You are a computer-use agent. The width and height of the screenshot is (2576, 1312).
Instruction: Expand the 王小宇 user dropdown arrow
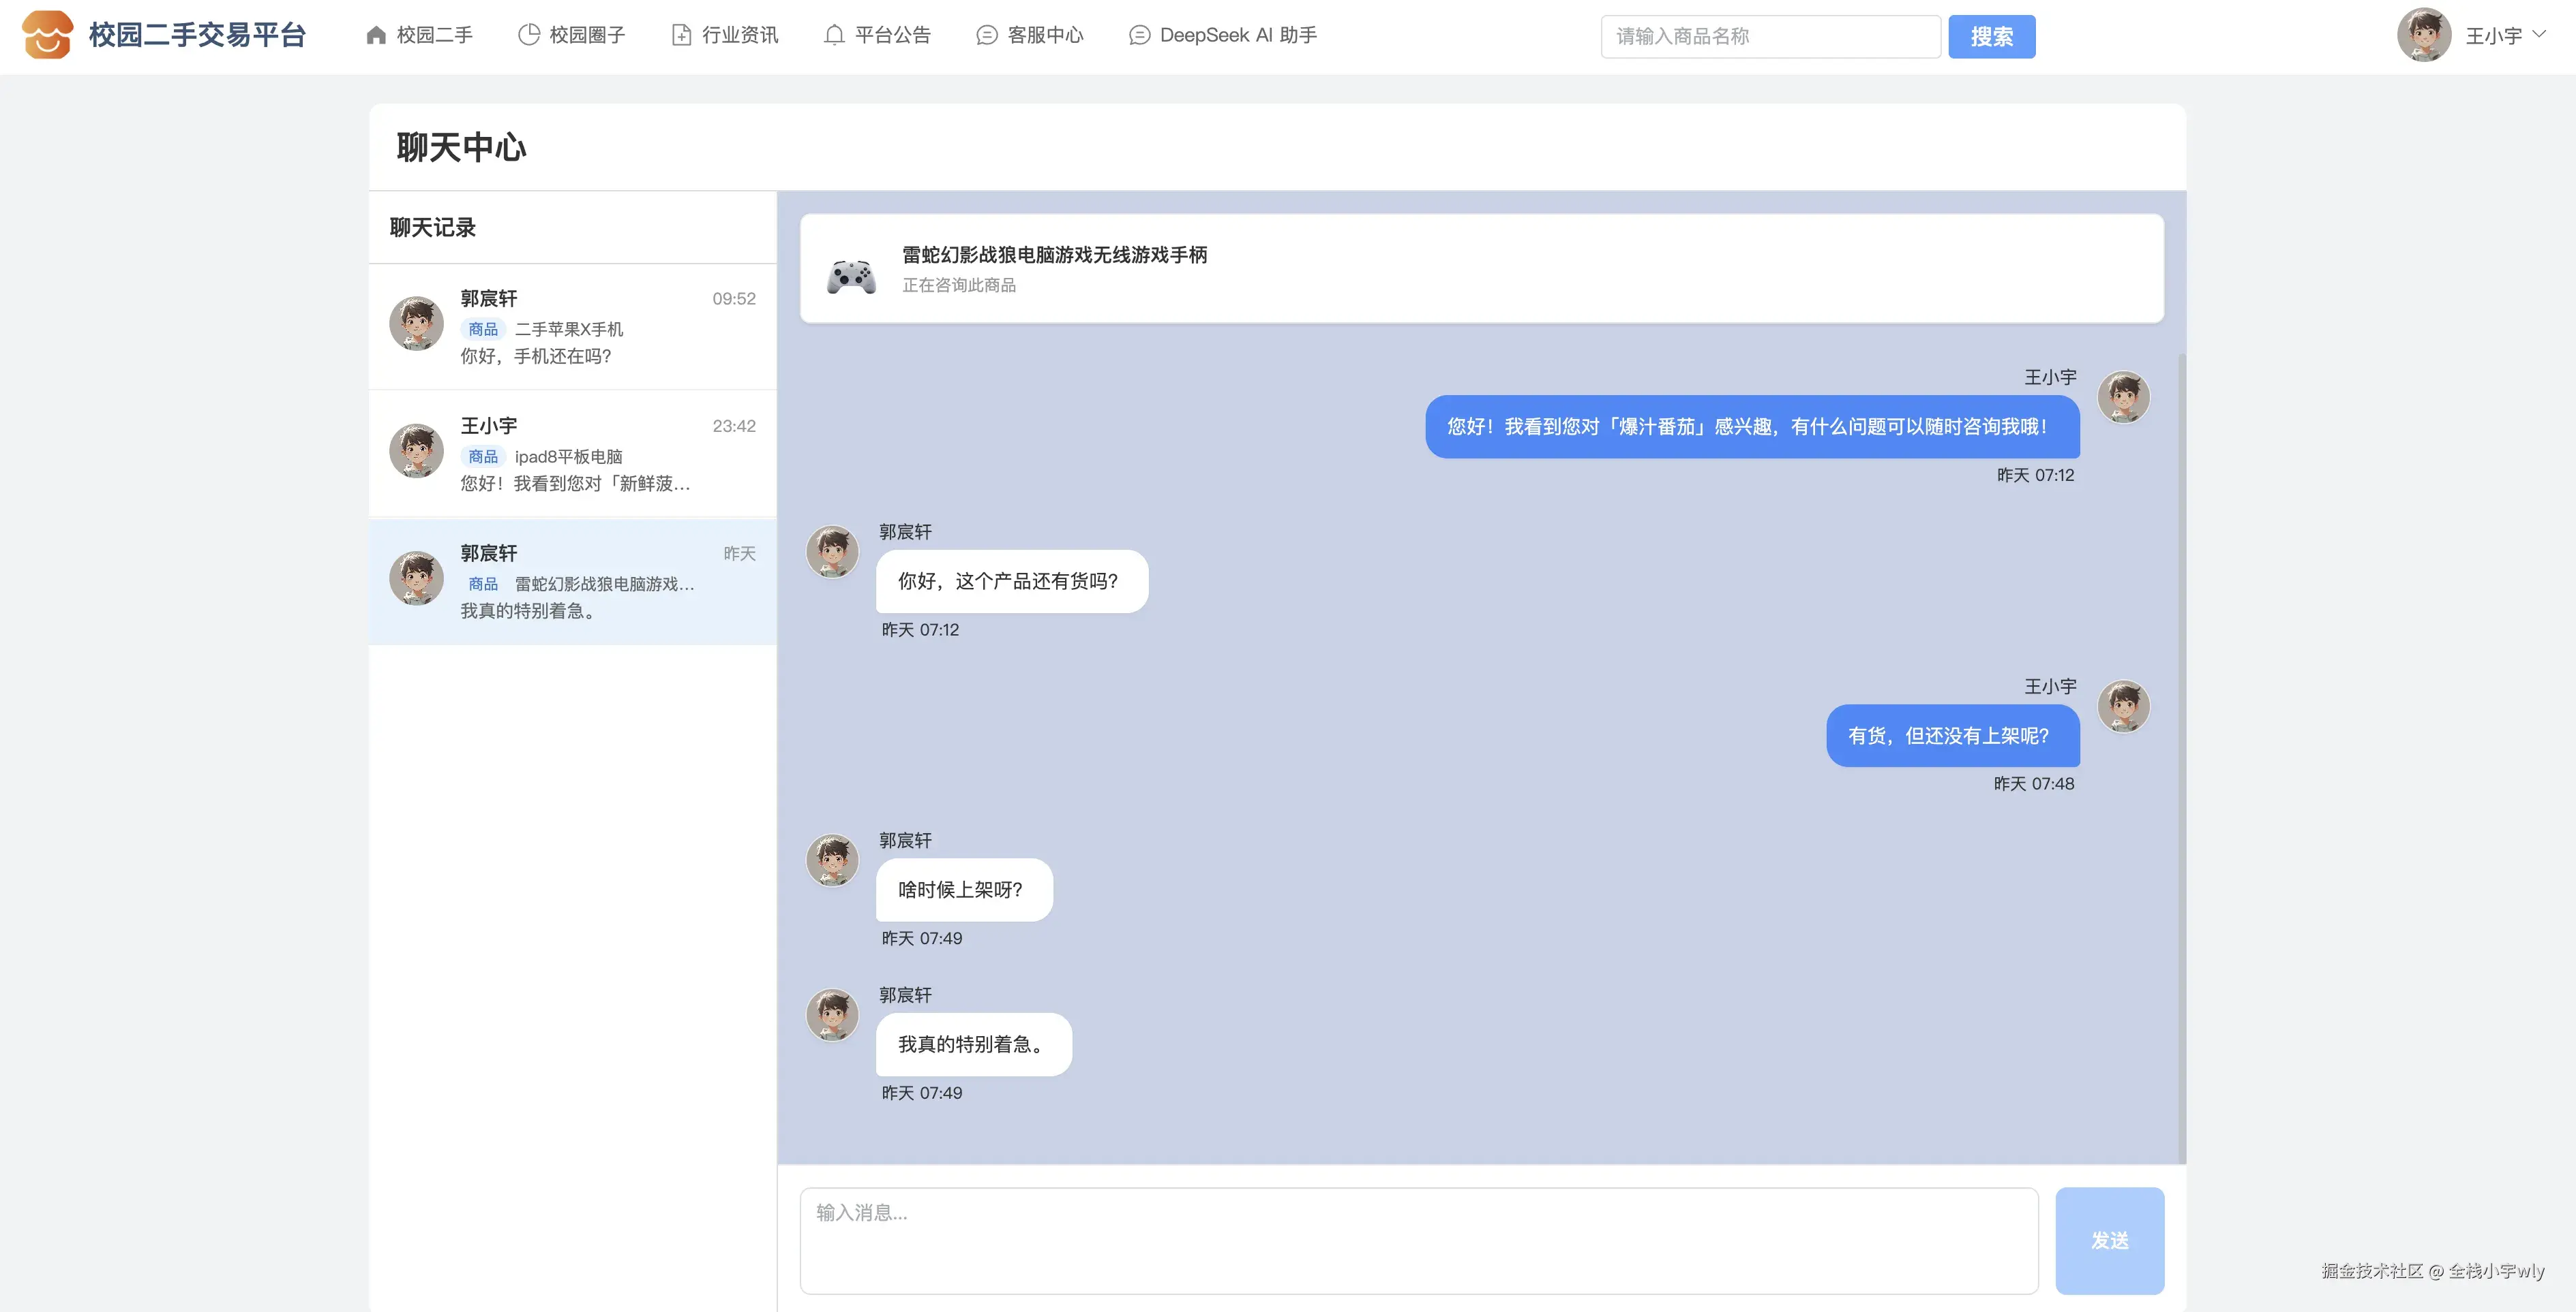pos(2539,34)
